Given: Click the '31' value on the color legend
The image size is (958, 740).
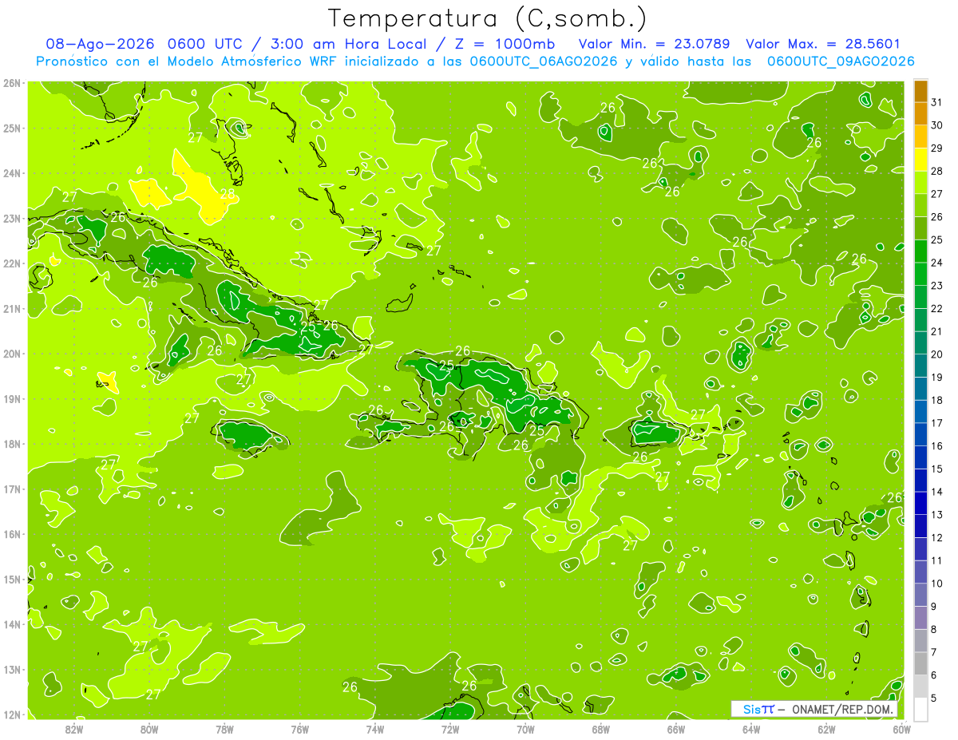Looking at the screenshot, I should click(x=937, y=102).
